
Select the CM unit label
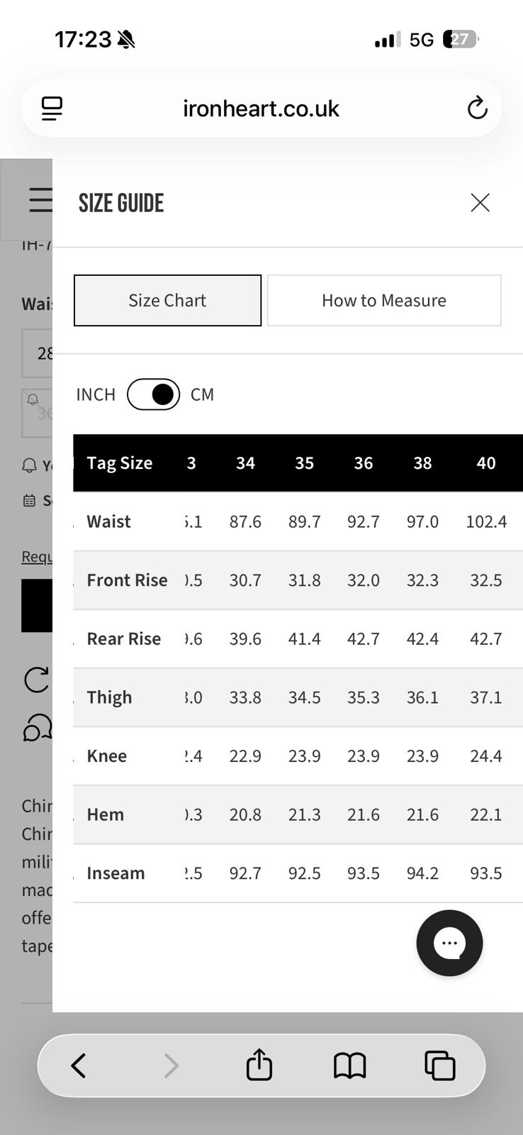(x=202, y=394)
